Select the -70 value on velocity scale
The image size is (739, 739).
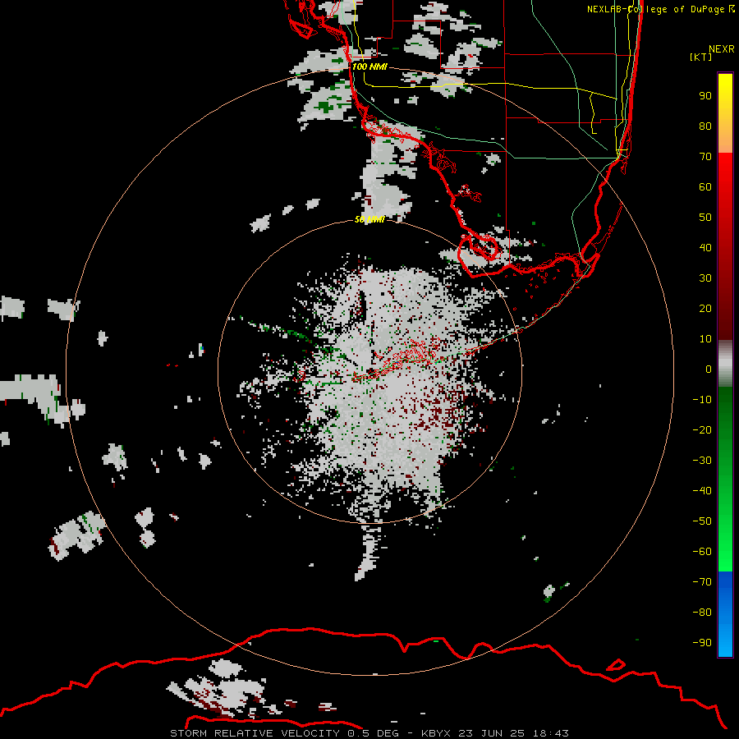[x=702, y=582]
